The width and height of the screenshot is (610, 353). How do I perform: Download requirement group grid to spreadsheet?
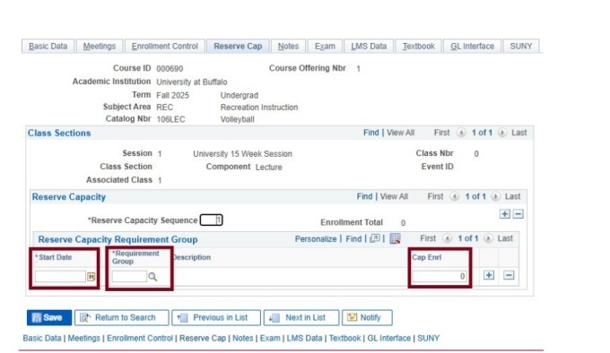pos(395,238)
